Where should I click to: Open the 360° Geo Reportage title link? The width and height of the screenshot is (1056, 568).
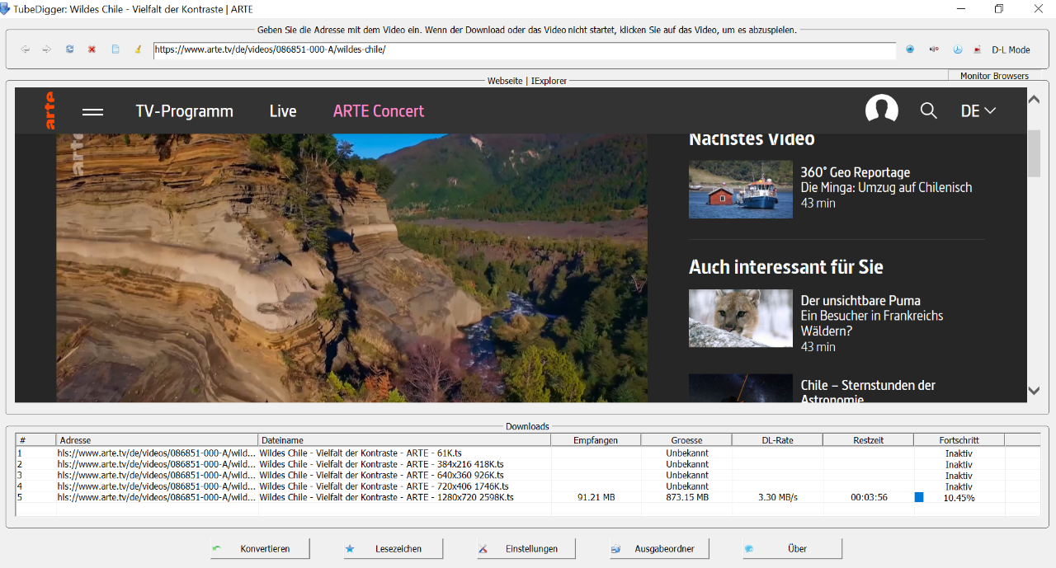coord(856,172)
